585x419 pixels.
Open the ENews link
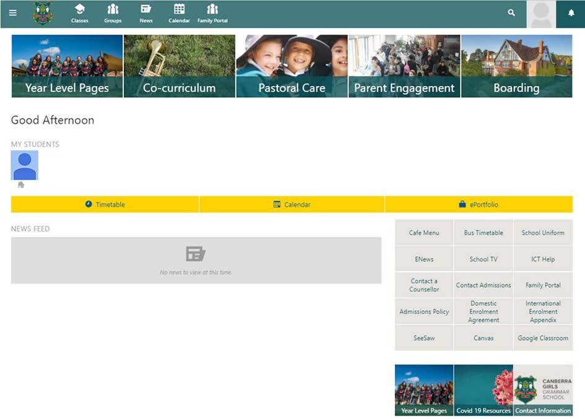[424, 259]
